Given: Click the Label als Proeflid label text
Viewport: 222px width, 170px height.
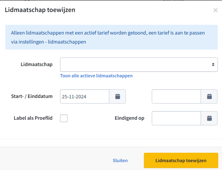Looking at the screenshot, I should [x=33, y=118].
